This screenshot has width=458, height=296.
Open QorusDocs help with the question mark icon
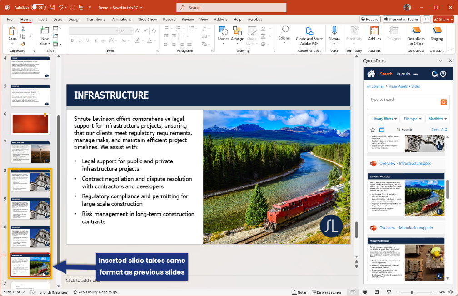coord(443,74)
